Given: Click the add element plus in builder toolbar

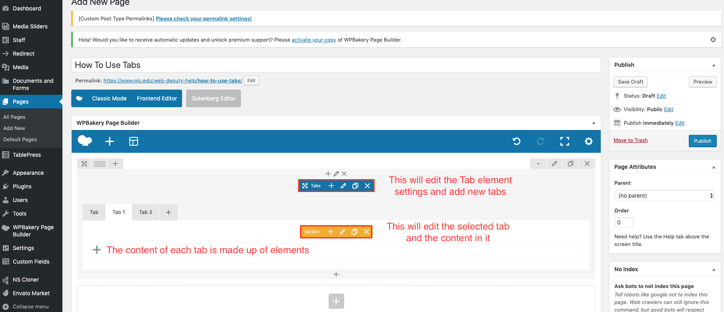Looking at the screenshot, I should tap(110, 141).
